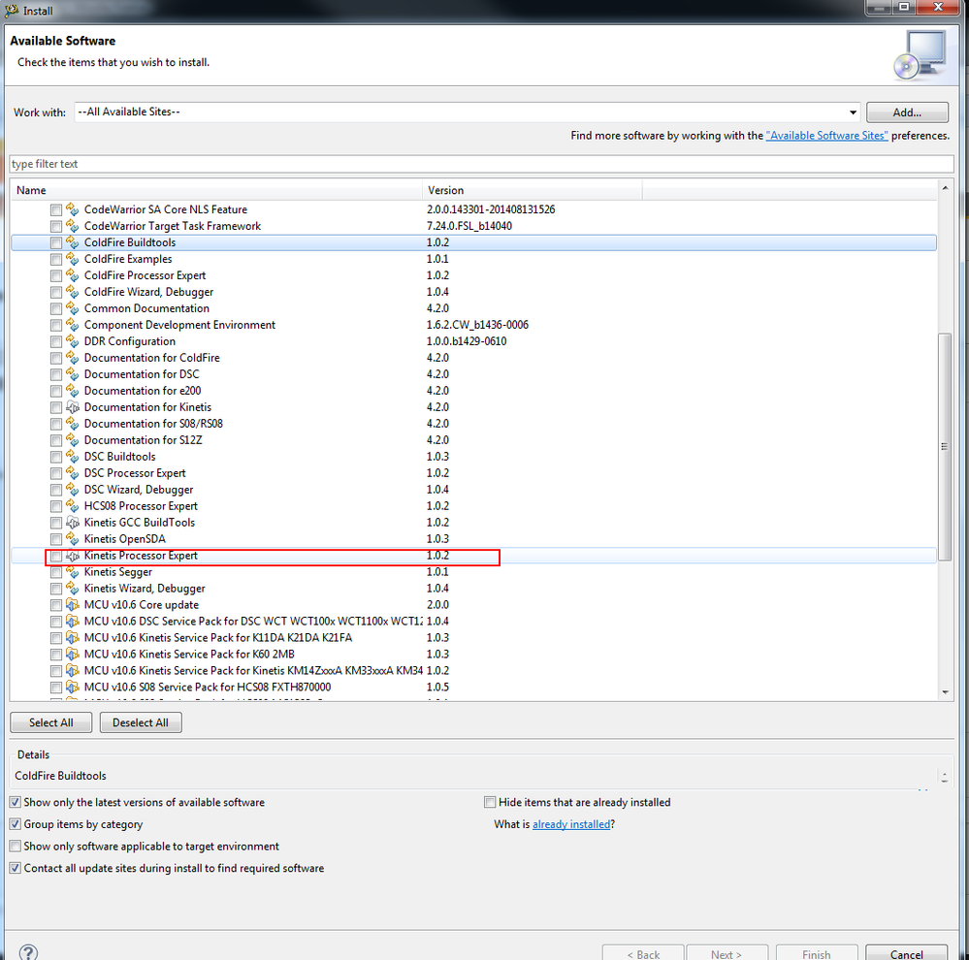Click in the type filter text field
969x960 pixels.
(x=481, y=164)
